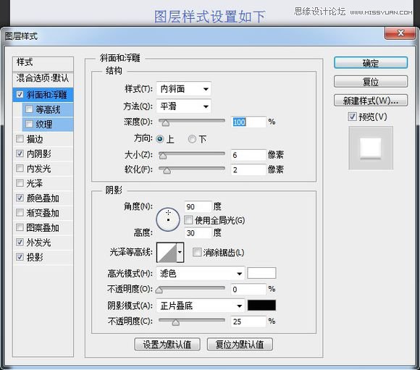Expand the 光泽等高线 contour picker arrow
420x370 pixels.
180,253
